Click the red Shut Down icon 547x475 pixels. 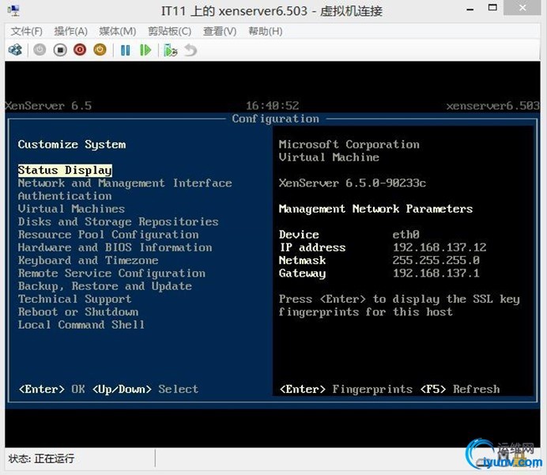[x=80, y=51]
